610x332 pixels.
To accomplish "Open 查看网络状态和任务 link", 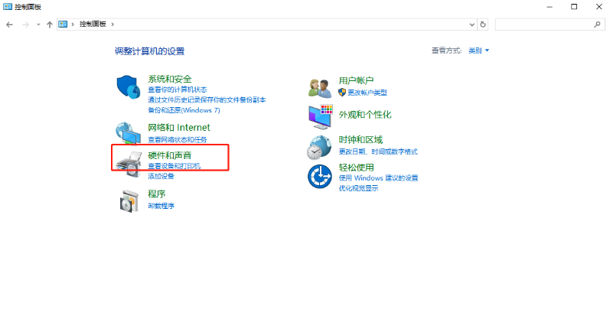I will point(177,140).
